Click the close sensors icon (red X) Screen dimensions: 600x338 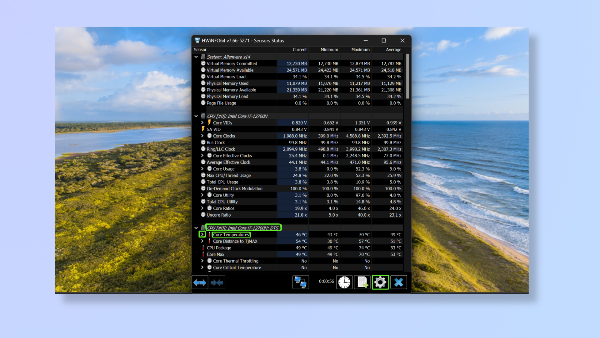398,282
